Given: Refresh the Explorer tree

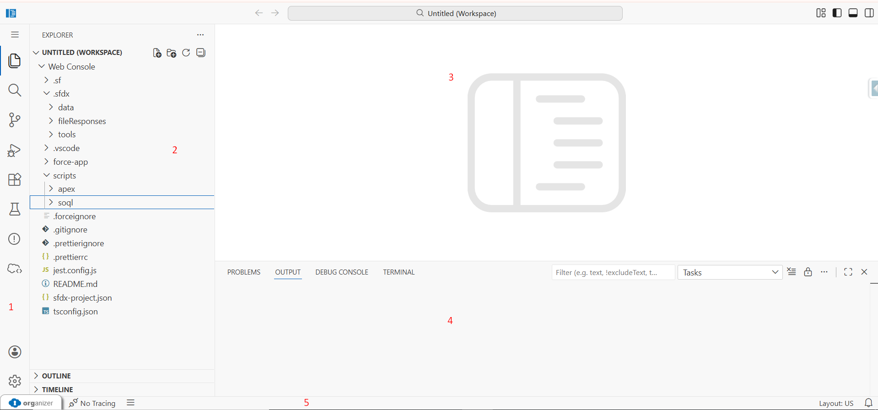Looking at the screenshot, I should point(186,53).
